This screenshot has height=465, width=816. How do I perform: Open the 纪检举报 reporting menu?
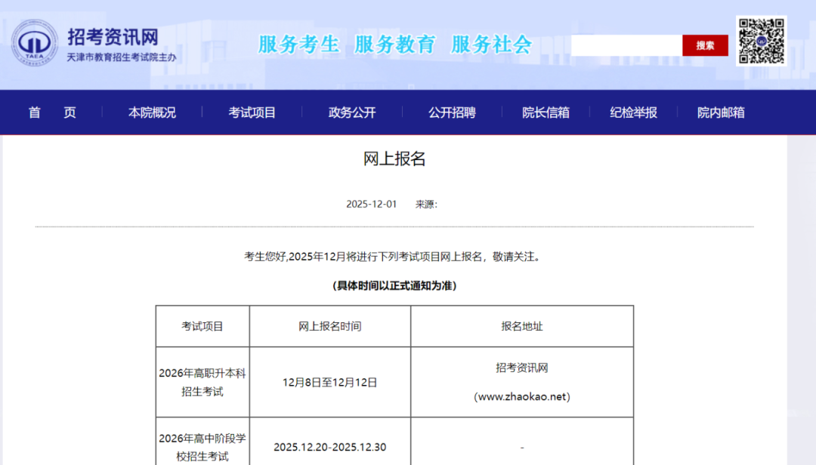(x=633, y=112)
